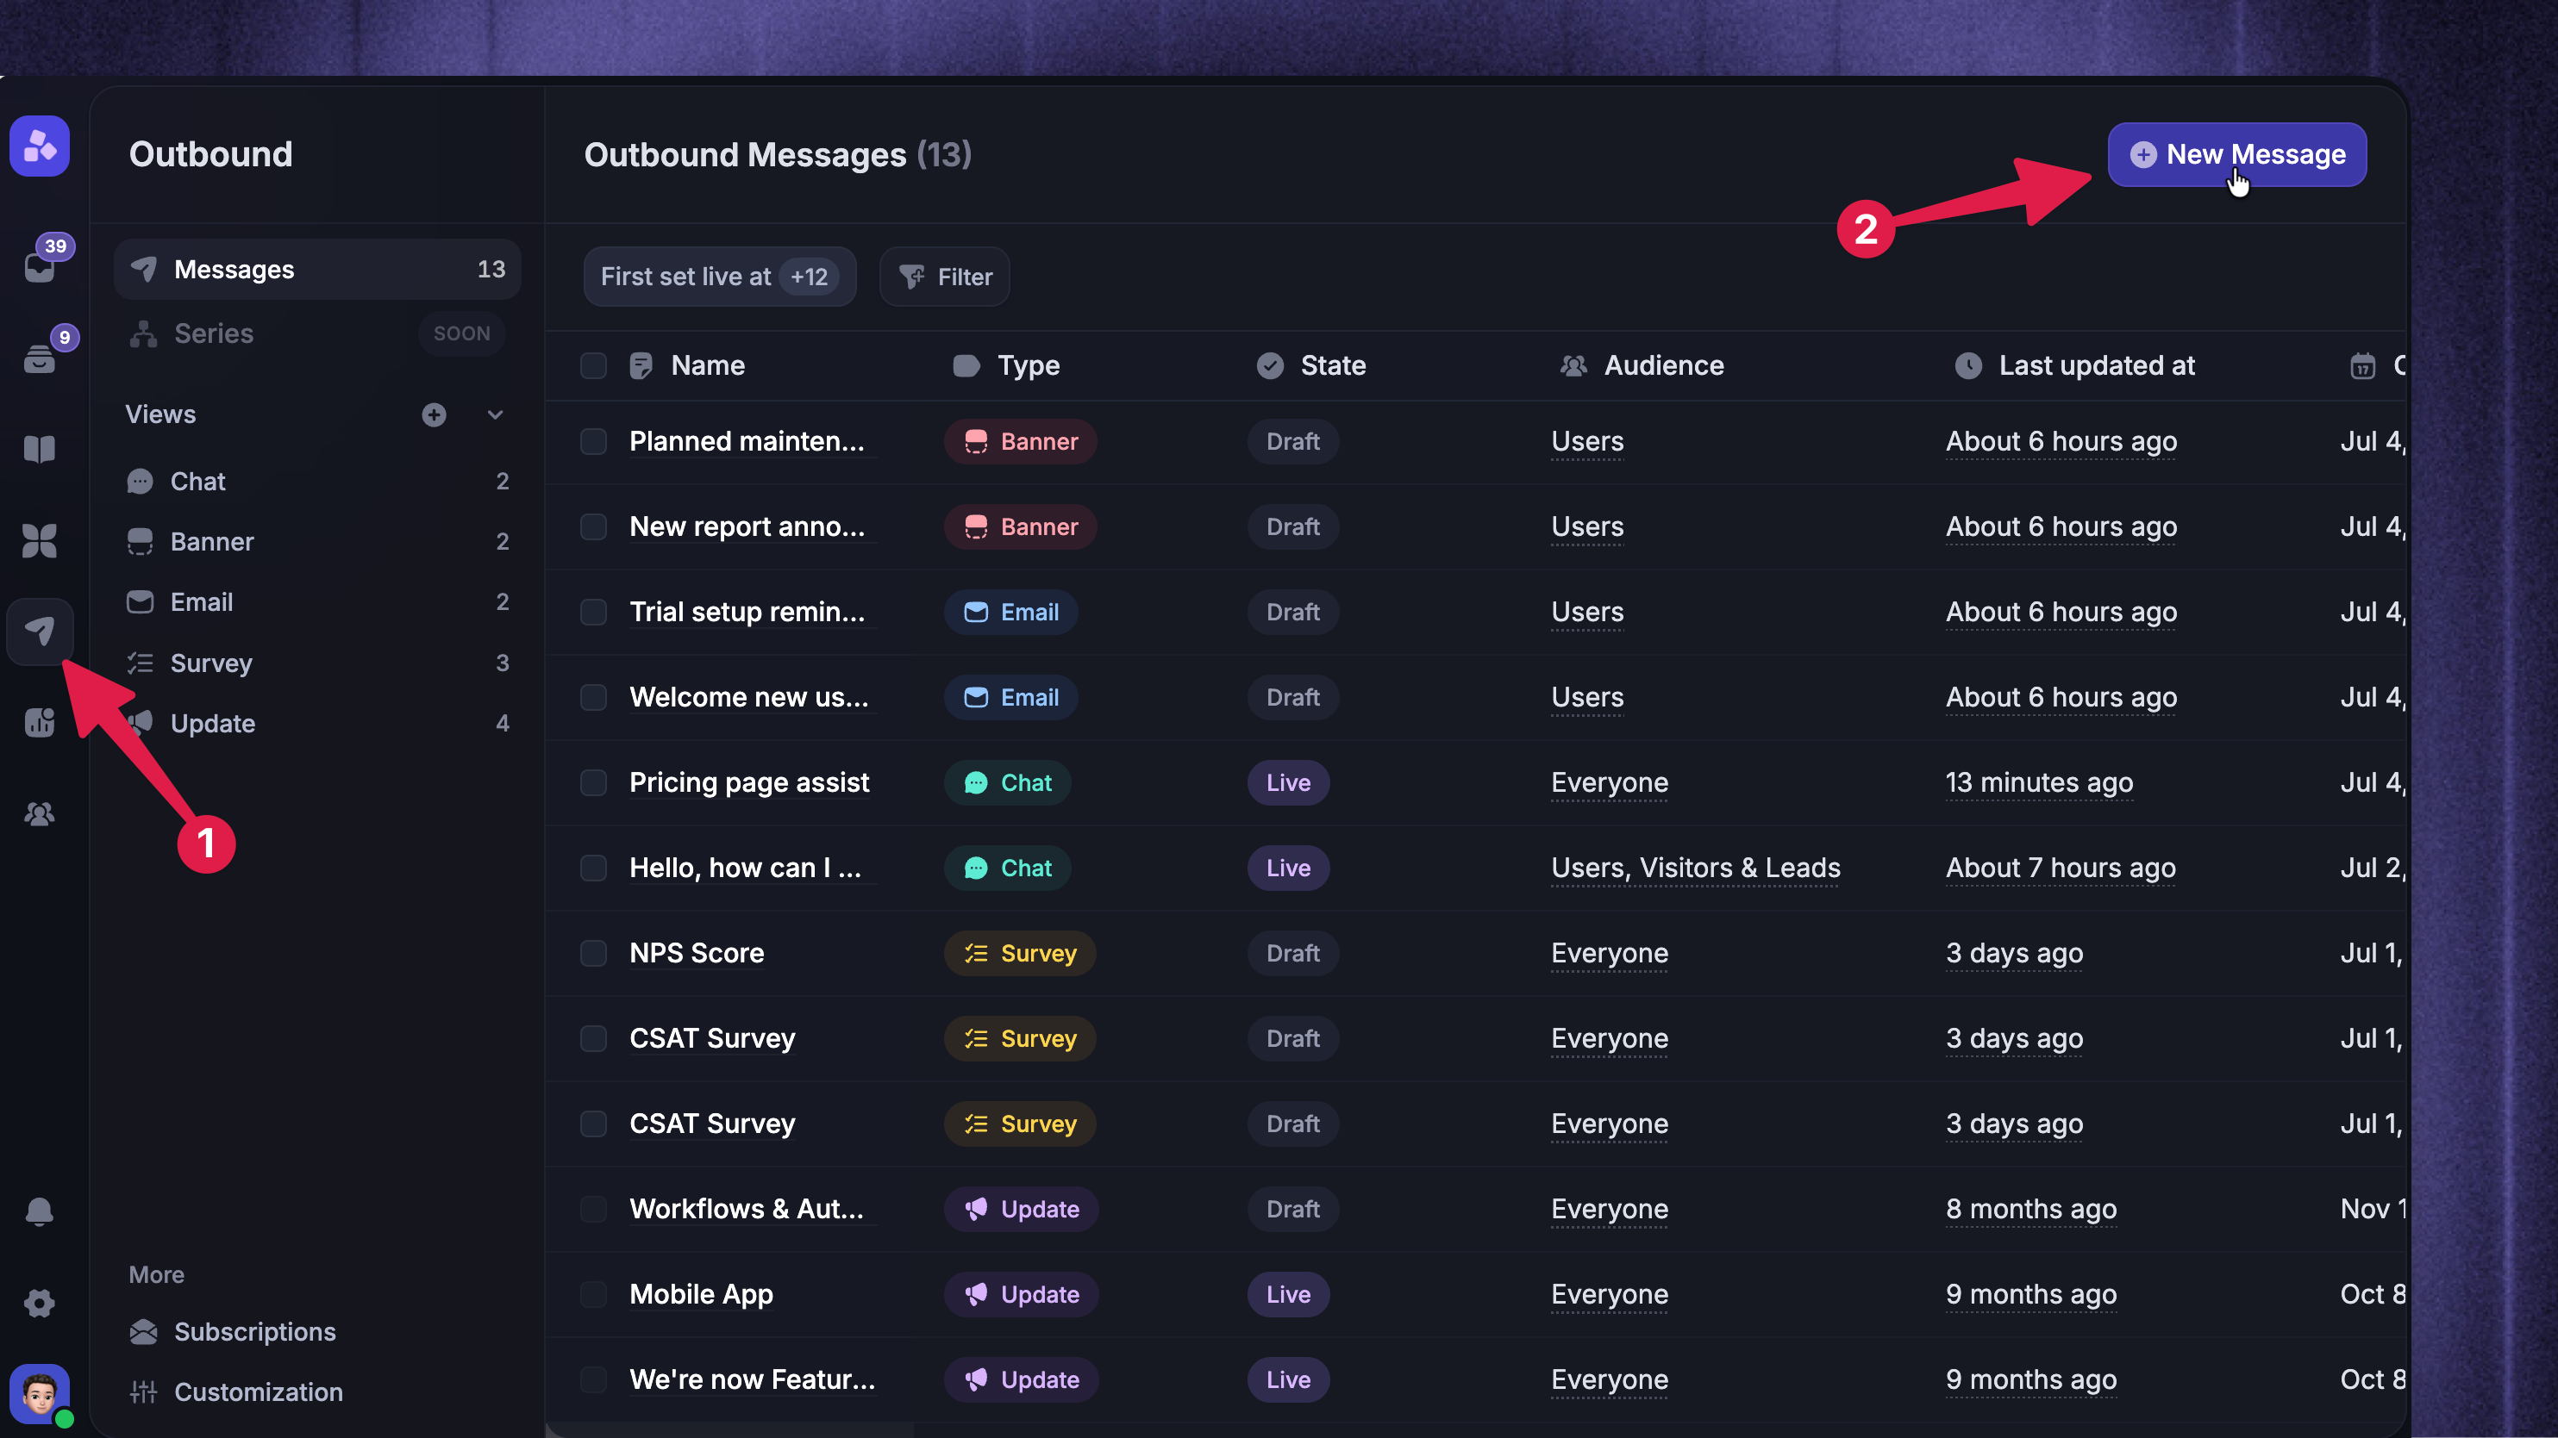Open the Chat view
Screen dimensions: 2558x1438
click(x=318, y=482)
